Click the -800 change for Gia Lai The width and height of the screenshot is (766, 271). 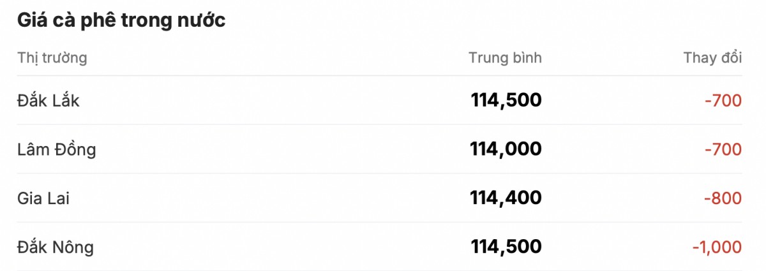click(x=723, y=198)
